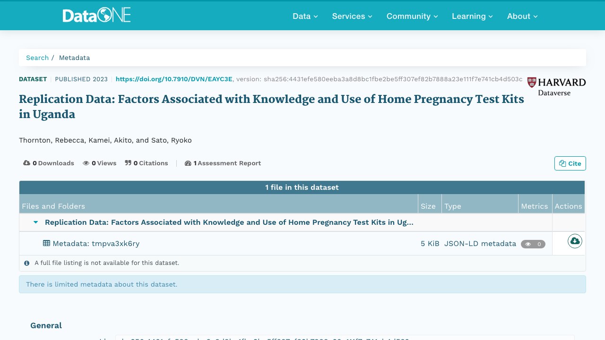605x340 pixels.
Task: Download the metadata file with cloud button
Action: (575, 241)
